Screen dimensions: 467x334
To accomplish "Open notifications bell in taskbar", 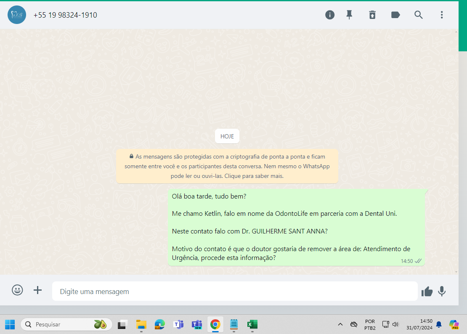I will click(439, 324).
